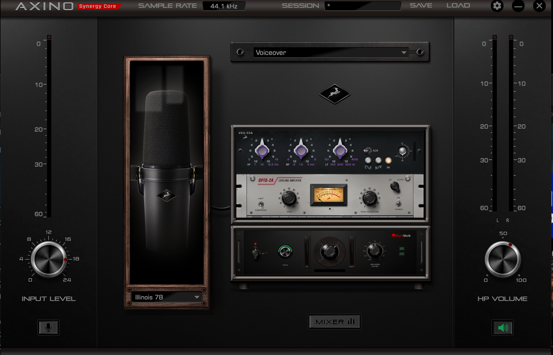The height and width of the screenshot is (355, 553).
Task: Open the settings gear in the top bar
Action: click(x=497, y=6)
